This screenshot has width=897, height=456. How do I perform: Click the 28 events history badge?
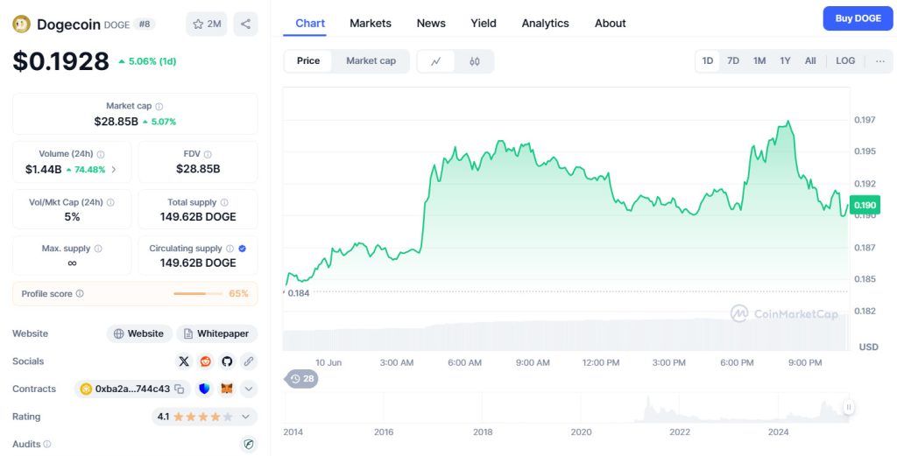301,379
